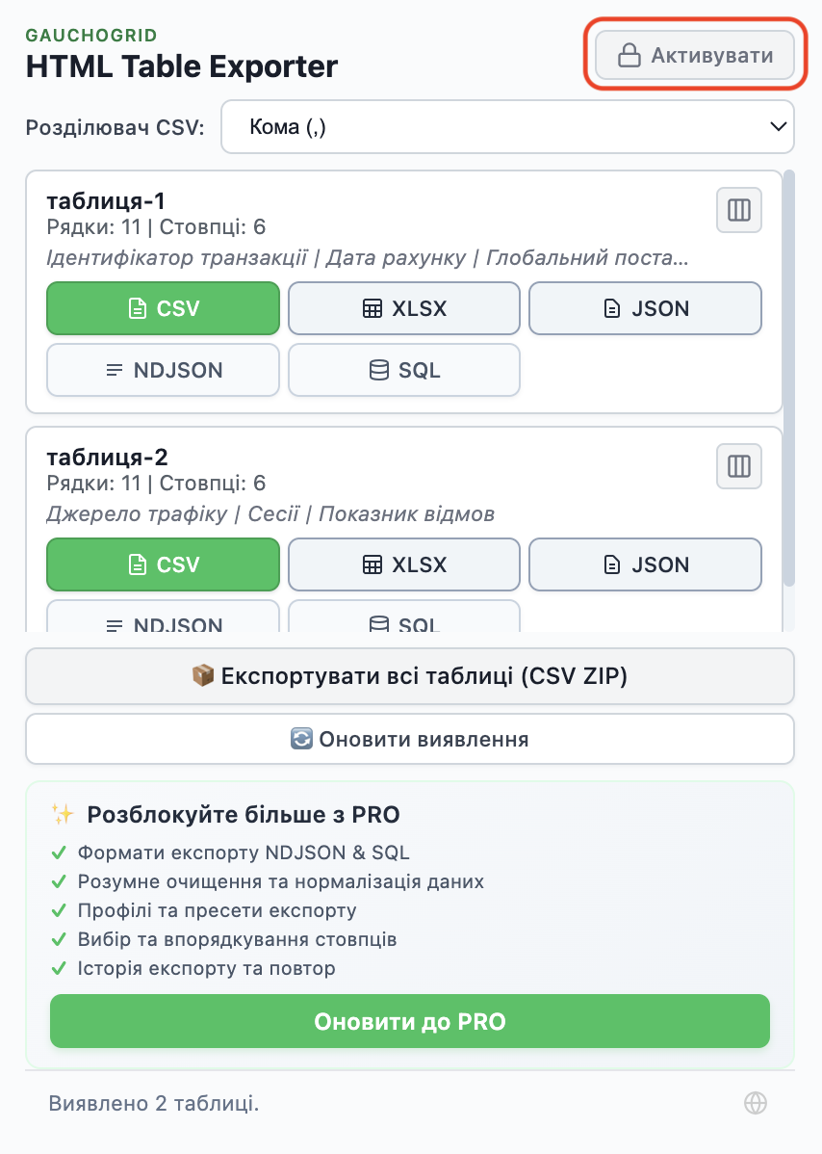Click the Активувати button
Screen dimensions: 822x1154
click(x=693, y=55)
